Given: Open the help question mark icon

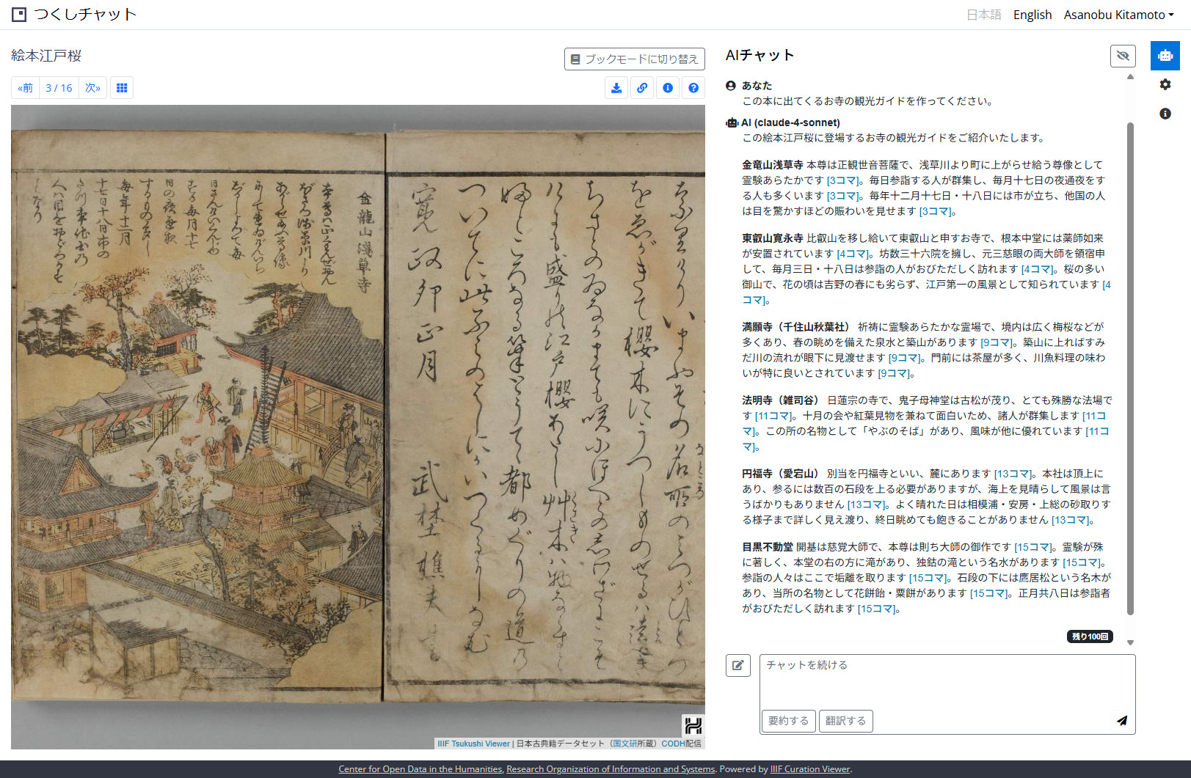Looking at the screenshot, I should tap(693, 88).
